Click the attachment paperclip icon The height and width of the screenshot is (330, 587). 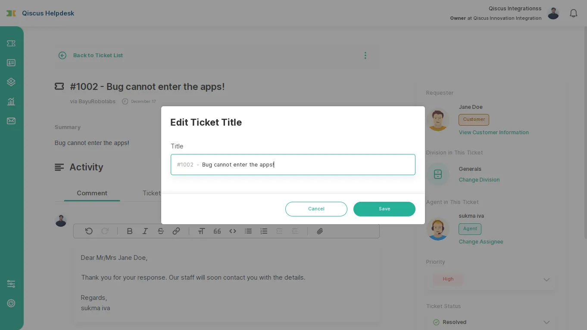(x=320, y=231)
